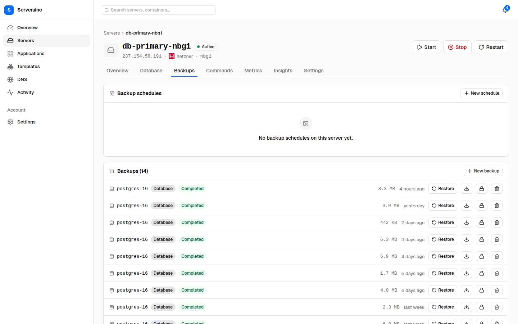This screenshot has height=324, width=518.
Task: Delete the 1.7 MB backup
Action: [497, 273]
